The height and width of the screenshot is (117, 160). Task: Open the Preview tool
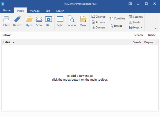71,19
